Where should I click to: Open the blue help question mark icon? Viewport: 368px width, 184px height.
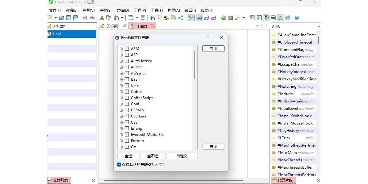[x=296, y=17]
